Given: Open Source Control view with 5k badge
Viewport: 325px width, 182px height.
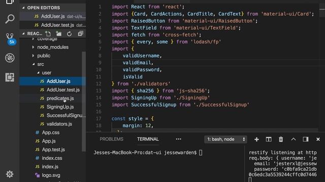Looking at the screenshot, I should (x=10, y=38).
